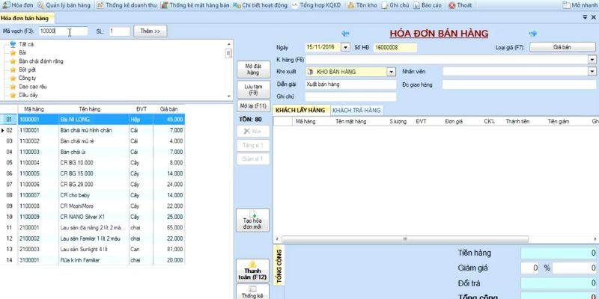This screenshot has width=599, height=299.
Task: Switch to KHÁCH TRẢ HÀNG tab
Action: coord(356,110)
